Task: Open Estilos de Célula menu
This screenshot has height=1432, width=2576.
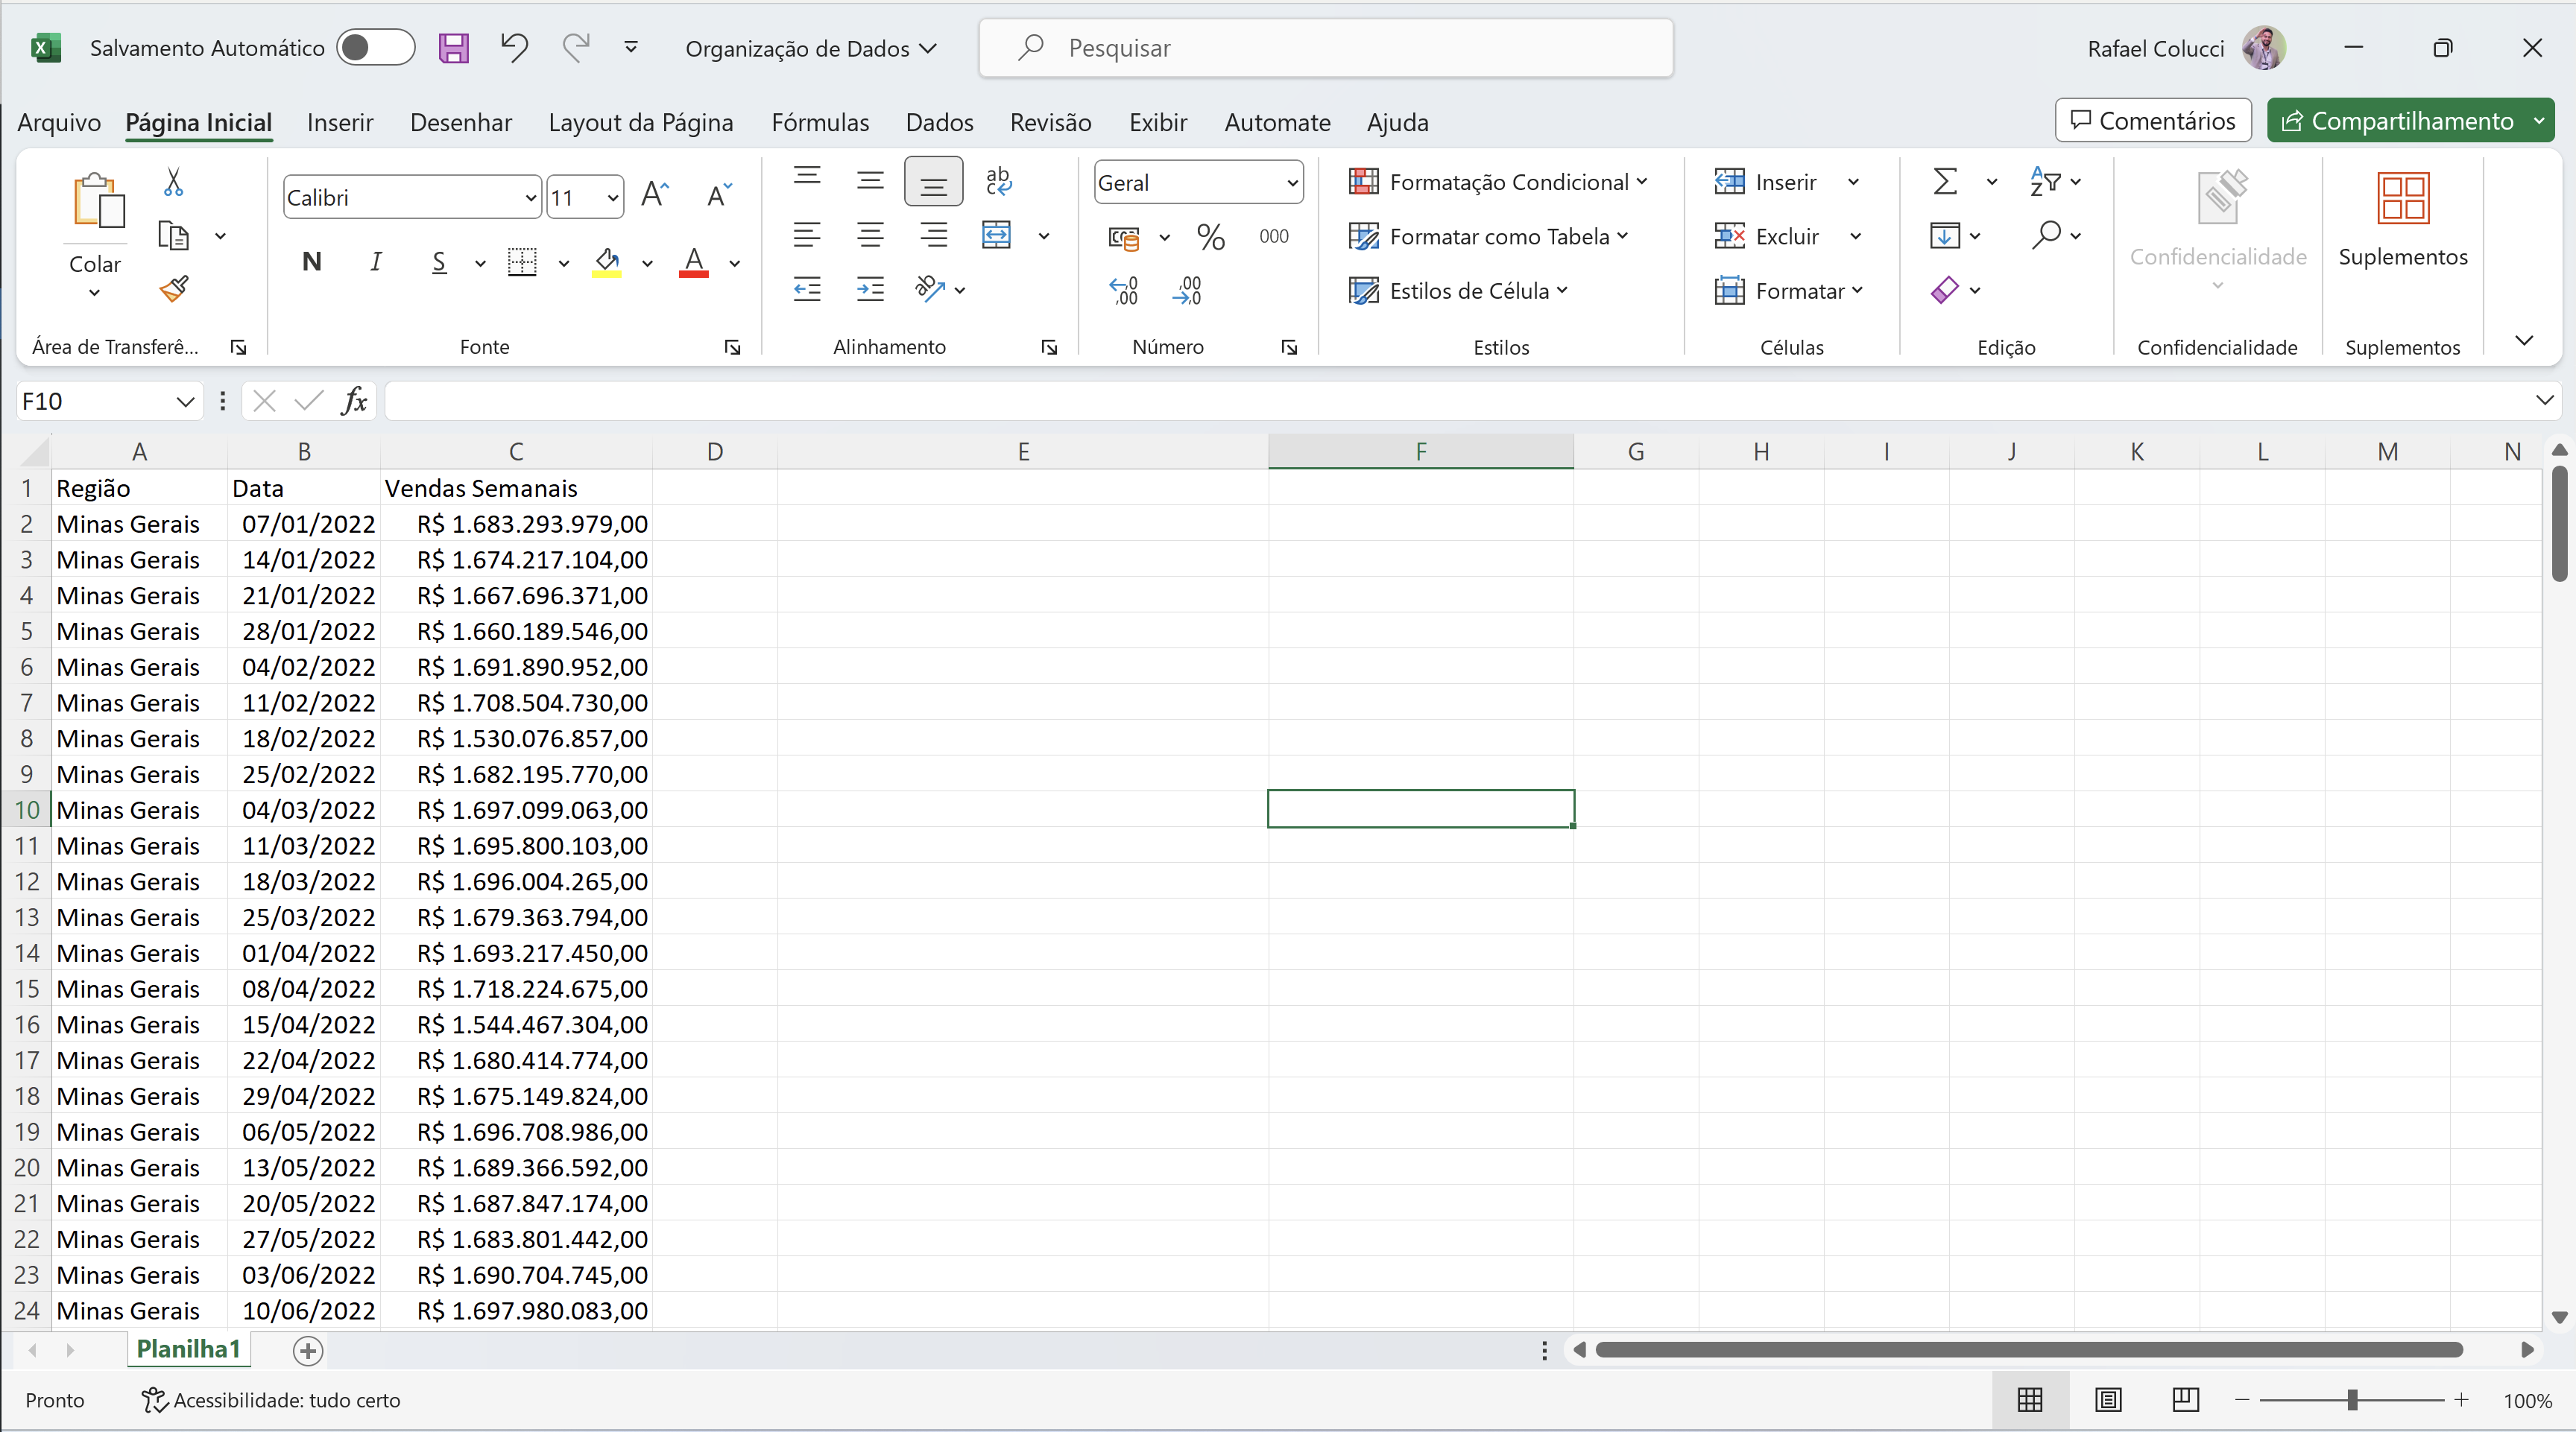Action: tap(1457, 290)
